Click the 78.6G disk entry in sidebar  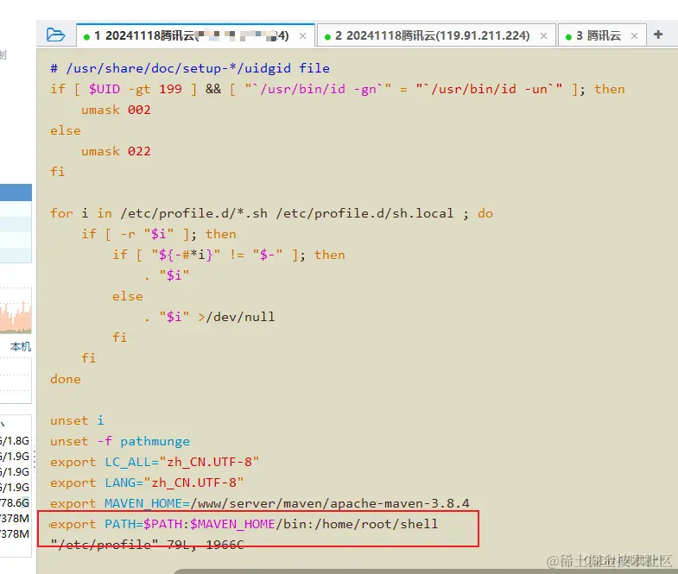click(x=16, y=502)
